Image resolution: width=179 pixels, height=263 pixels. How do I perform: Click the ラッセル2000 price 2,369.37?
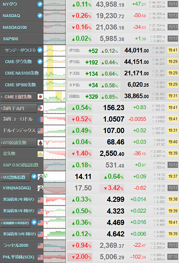pyautogui.click(x=112, y=245)
